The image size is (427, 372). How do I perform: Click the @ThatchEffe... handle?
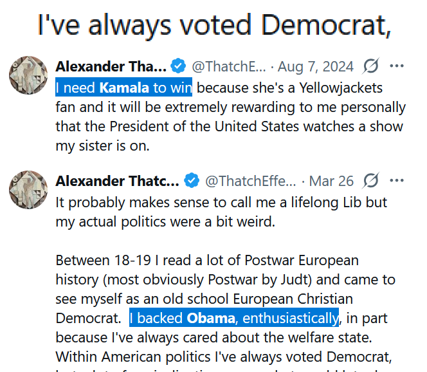coord(251,181)
